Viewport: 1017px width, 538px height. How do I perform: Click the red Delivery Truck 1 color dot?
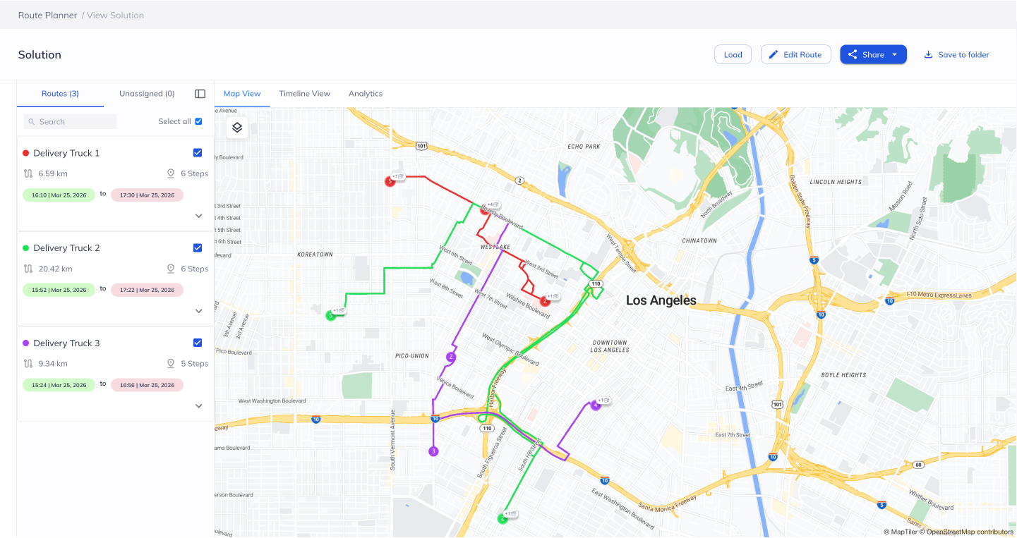(x=26, y=153)
